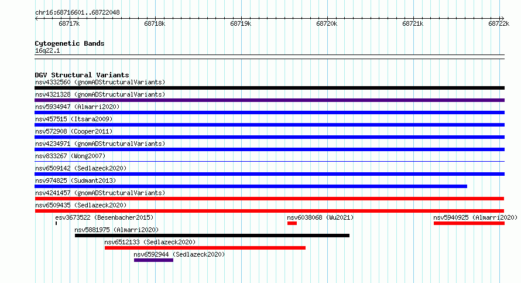Viewport: 521px width, 283px height.
Task: Click the 16q22.1 cytogenetic band track
Action: coord(269,57)
